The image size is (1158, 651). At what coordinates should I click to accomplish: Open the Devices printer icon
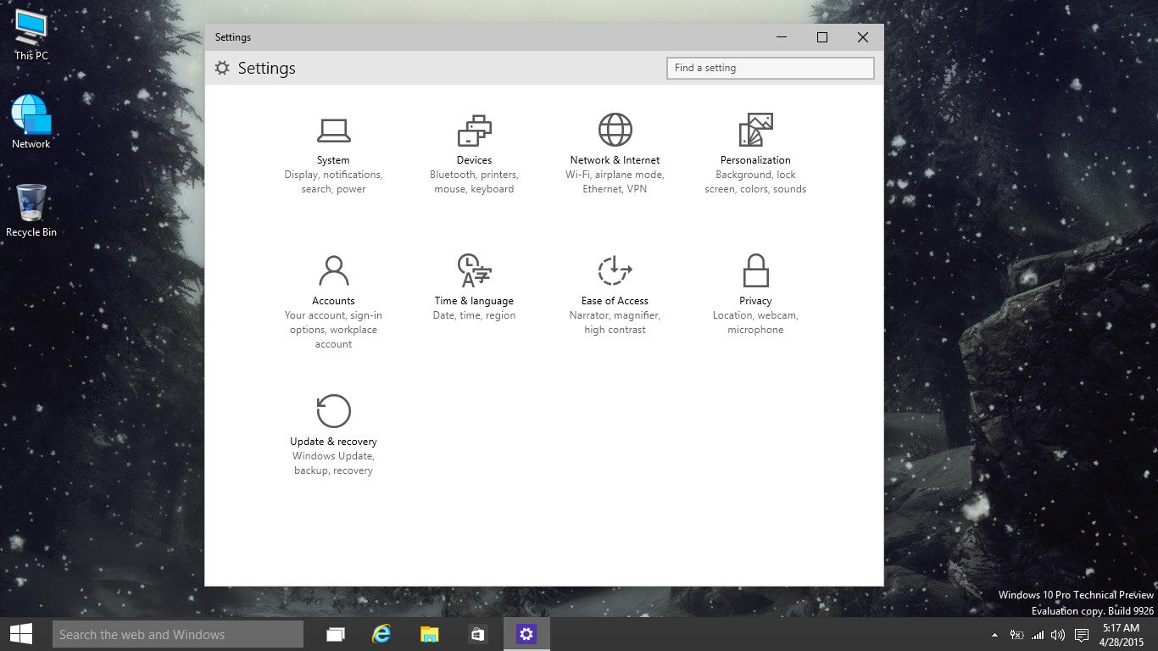tap(474, 130)
